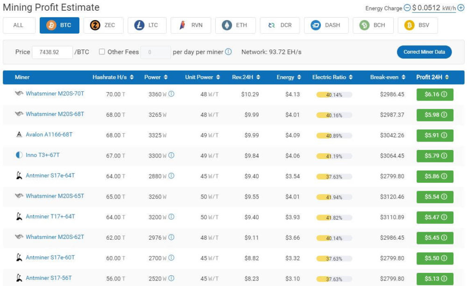Click the $5.45 profit button
Image resolution: width=467 pixels, height=286 pixels.
(x=435, y=238)
